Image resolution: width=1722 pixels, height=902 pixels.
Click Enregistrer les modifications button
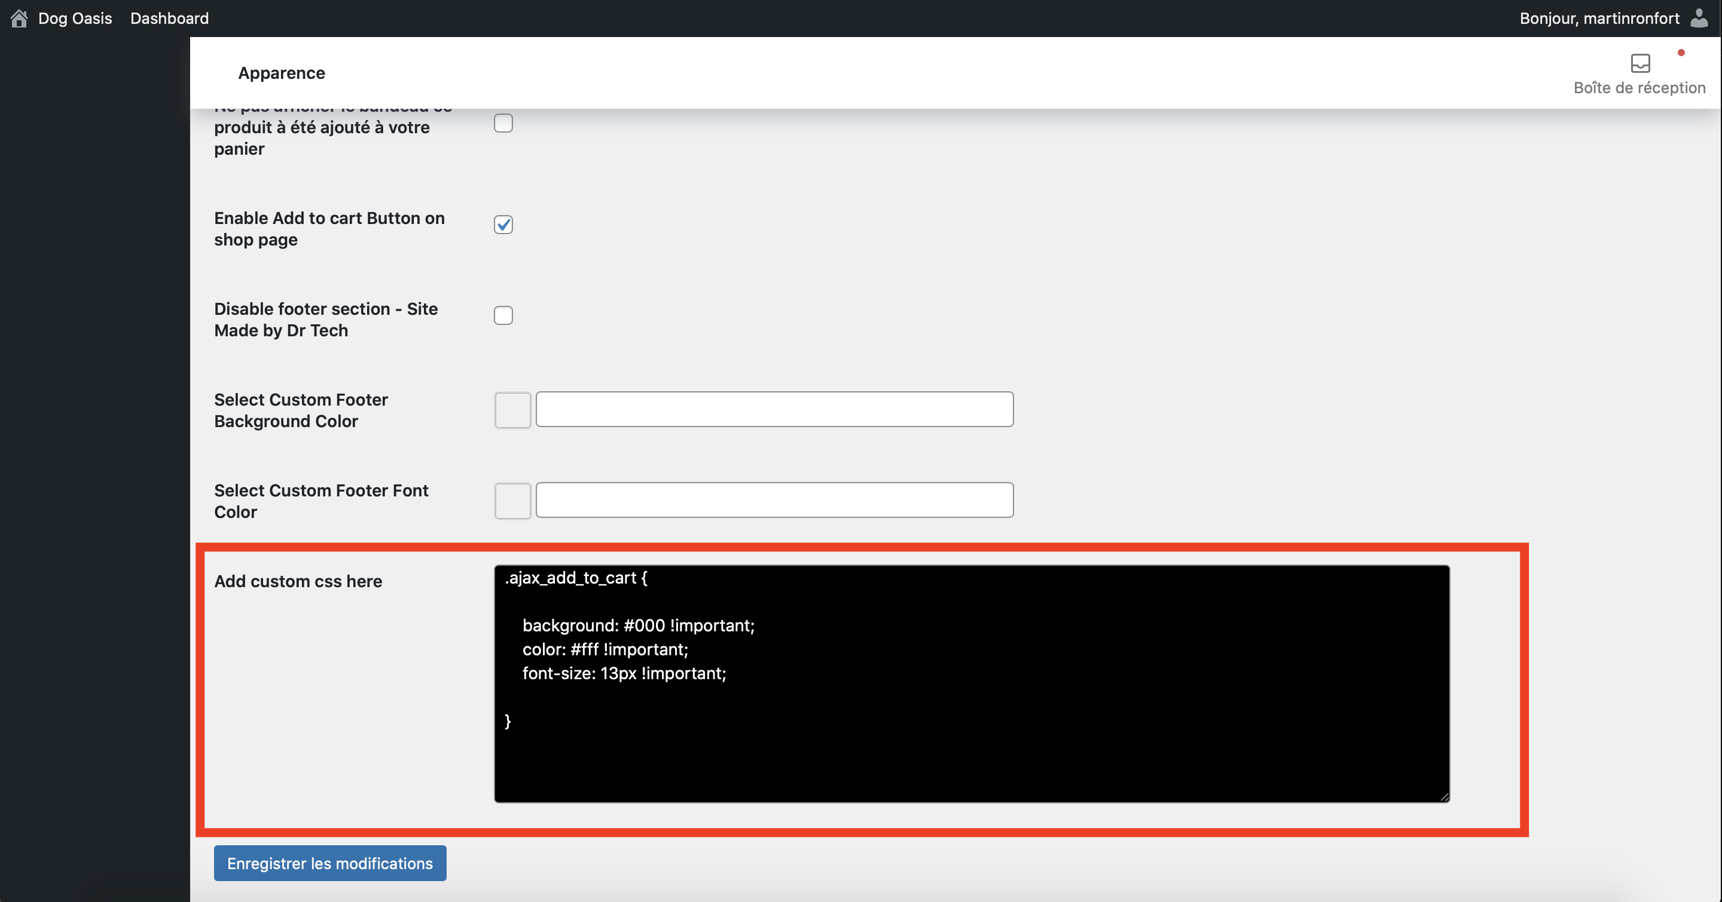click(329, 863)
